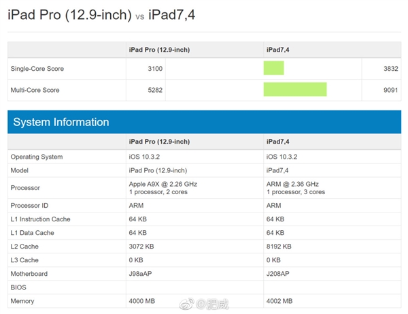Select iPad Pro's "iOS 10.3.2" value
The image size is (408, 314).
tap(144, 157)
